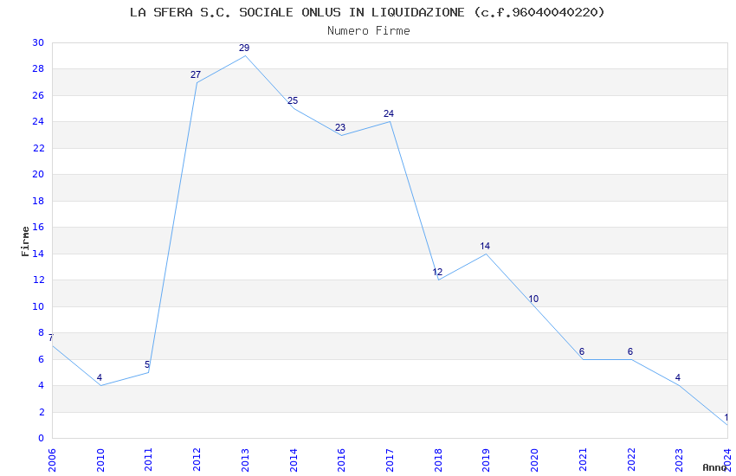Click the x-axis year 2012

(197, 460)
